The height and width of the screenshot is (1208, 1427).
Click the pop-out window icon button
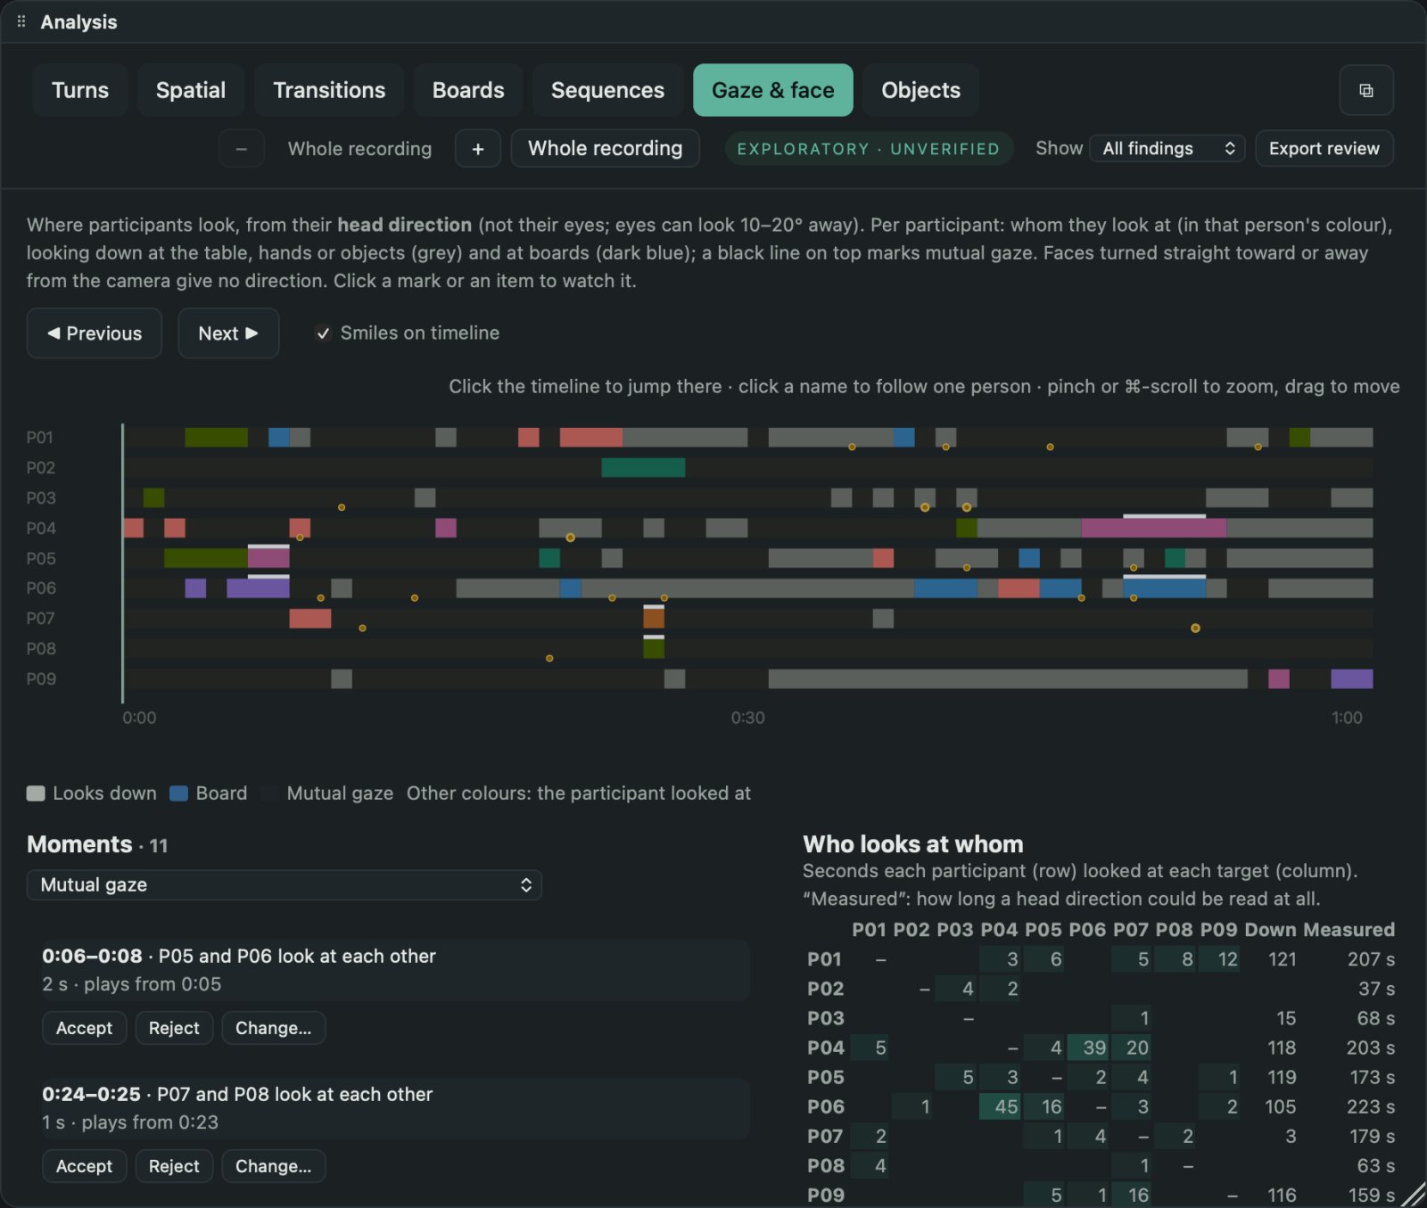point(1365,90)
